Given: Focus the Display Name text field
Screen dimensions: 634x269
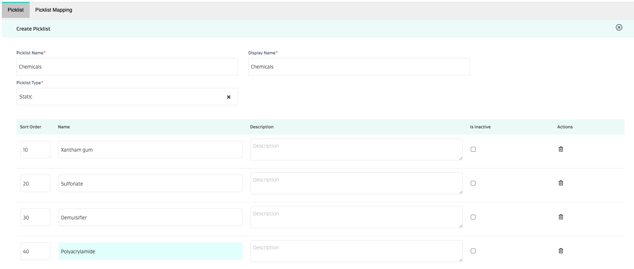Looking at the screenshot, I should click(x=359, y=67).
